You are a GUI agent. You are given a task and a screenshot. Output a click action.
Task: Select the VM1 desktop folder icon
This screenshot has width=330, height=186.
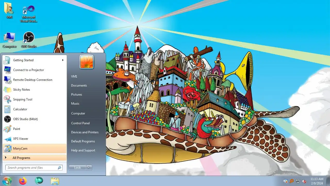[x=10, y=11]
